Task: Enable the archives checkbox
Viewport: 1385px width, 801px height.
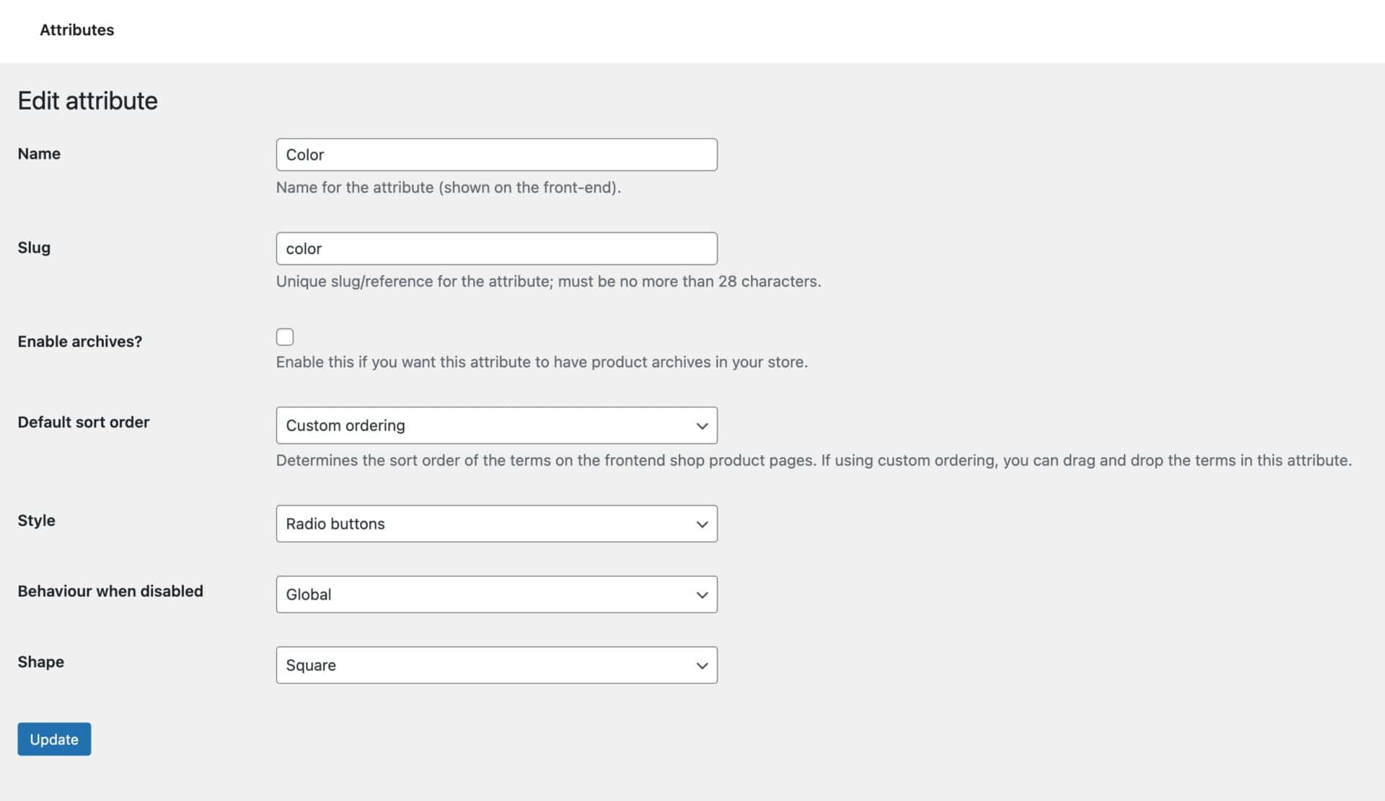Action: pyautogui.click(x=285, y=337)
